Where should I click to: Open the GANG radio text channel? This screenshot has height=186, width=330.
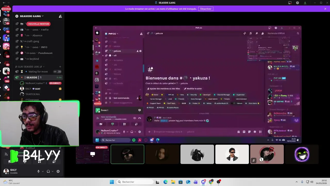[x=39, y=29]
